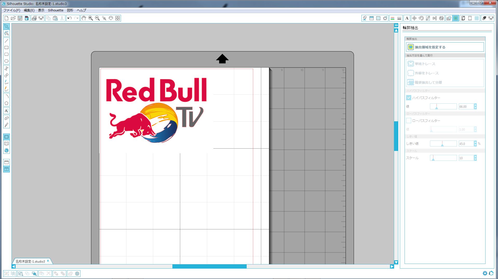This screenshot has width=498, height=279.
Task: Select the text tool in left sidebar
Action: [6, 111]
